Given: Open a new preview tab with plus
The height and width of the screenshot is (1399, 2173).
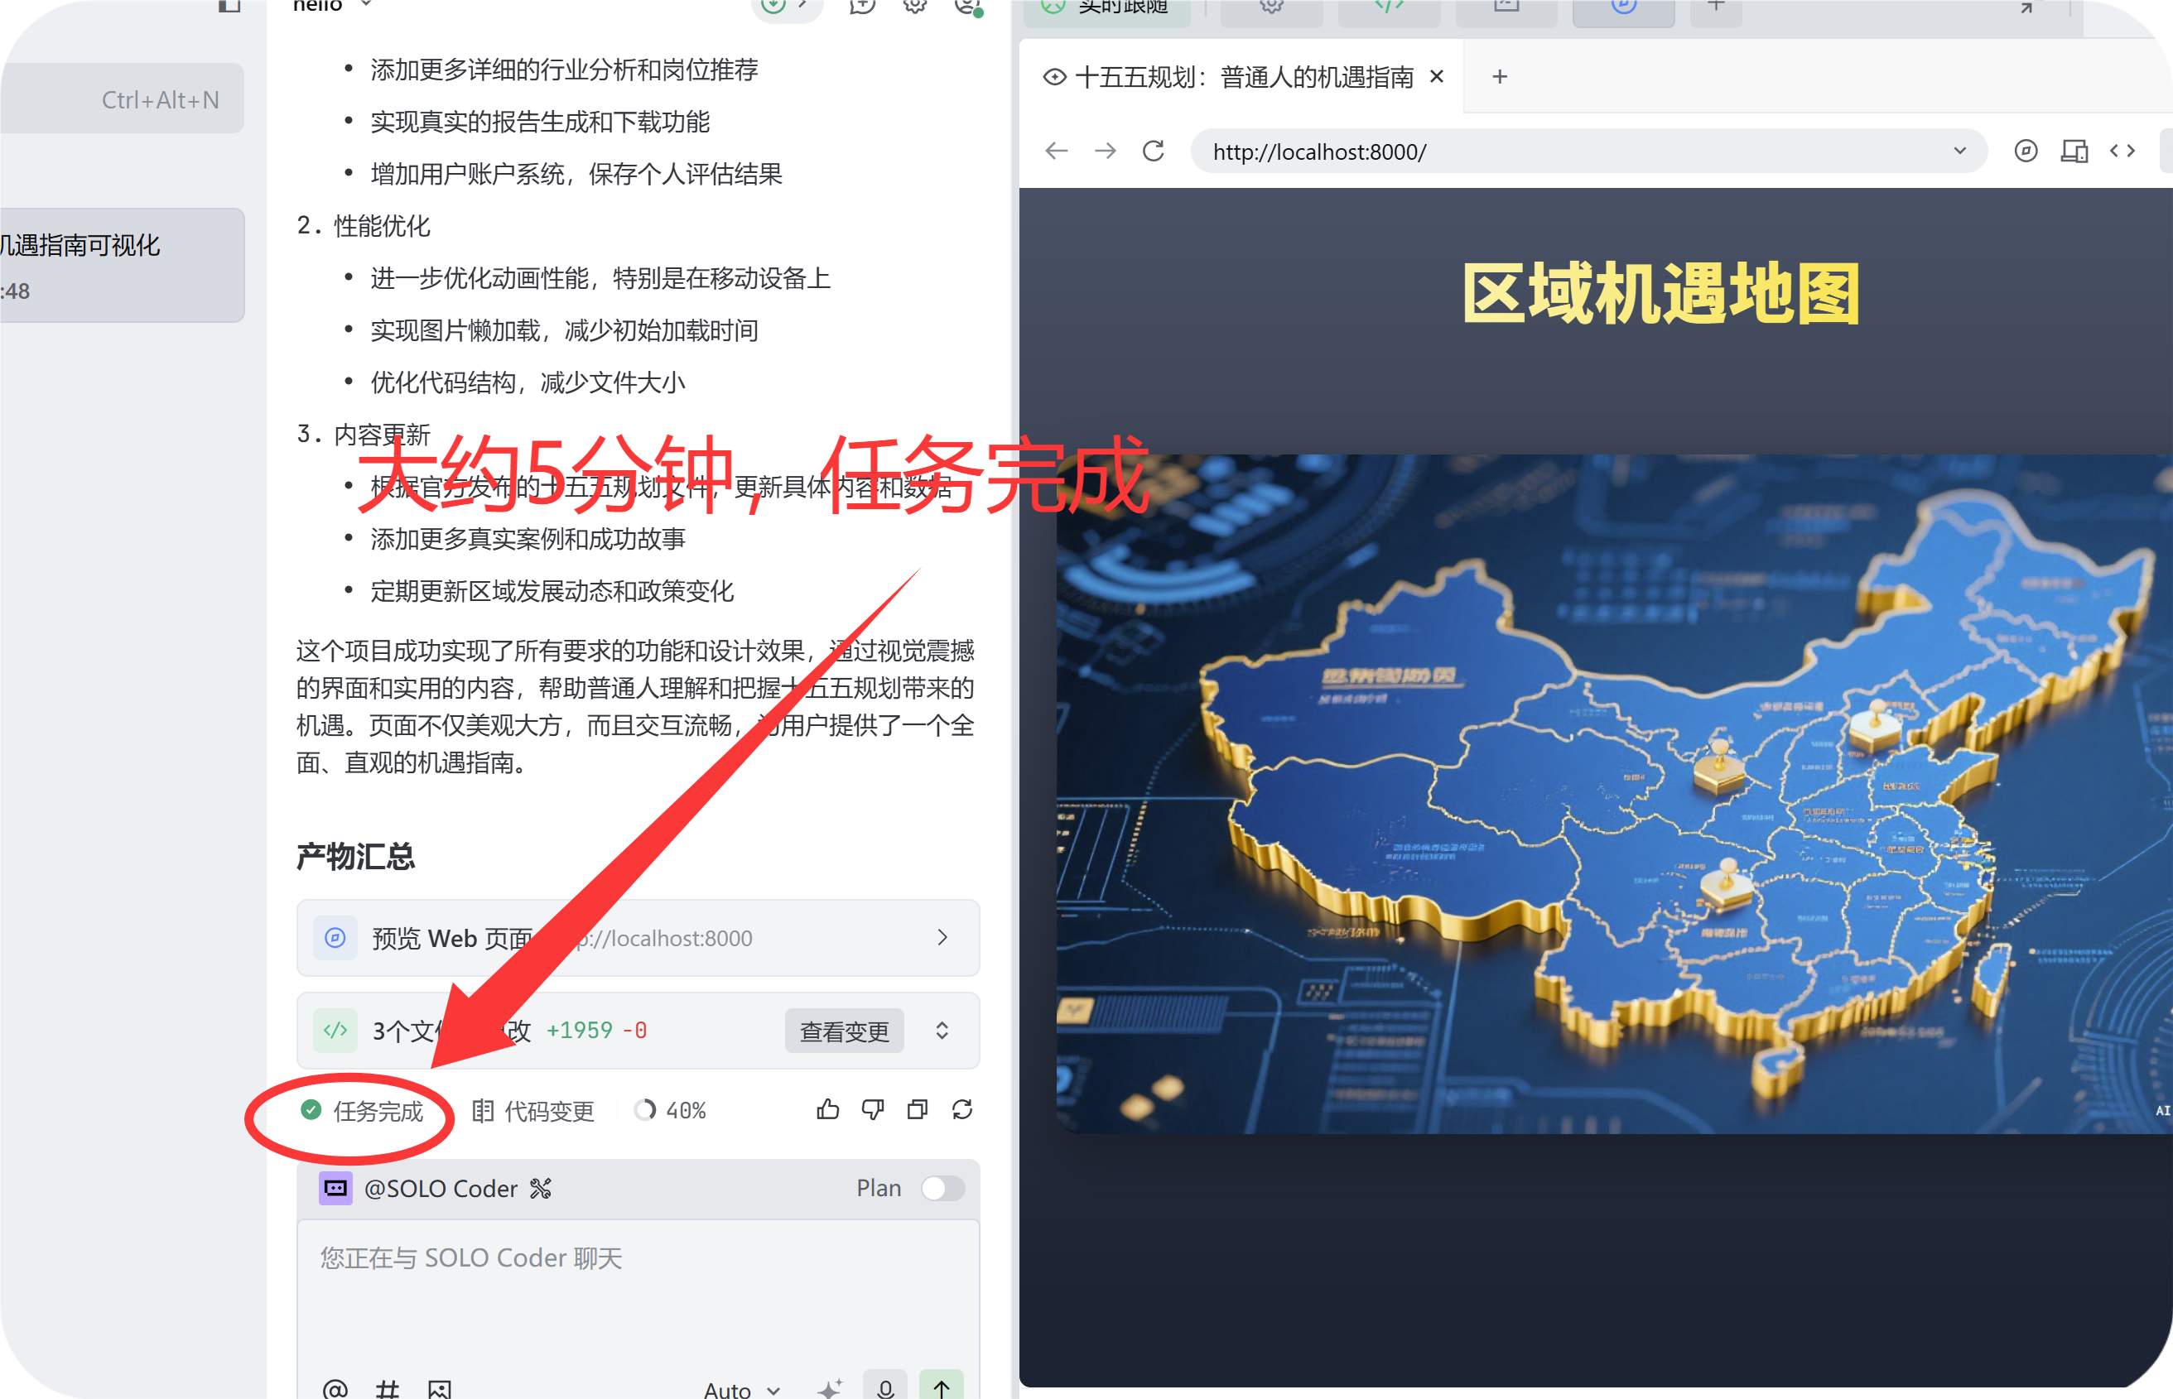Looking at the screenshot, I should point(1500,77).
